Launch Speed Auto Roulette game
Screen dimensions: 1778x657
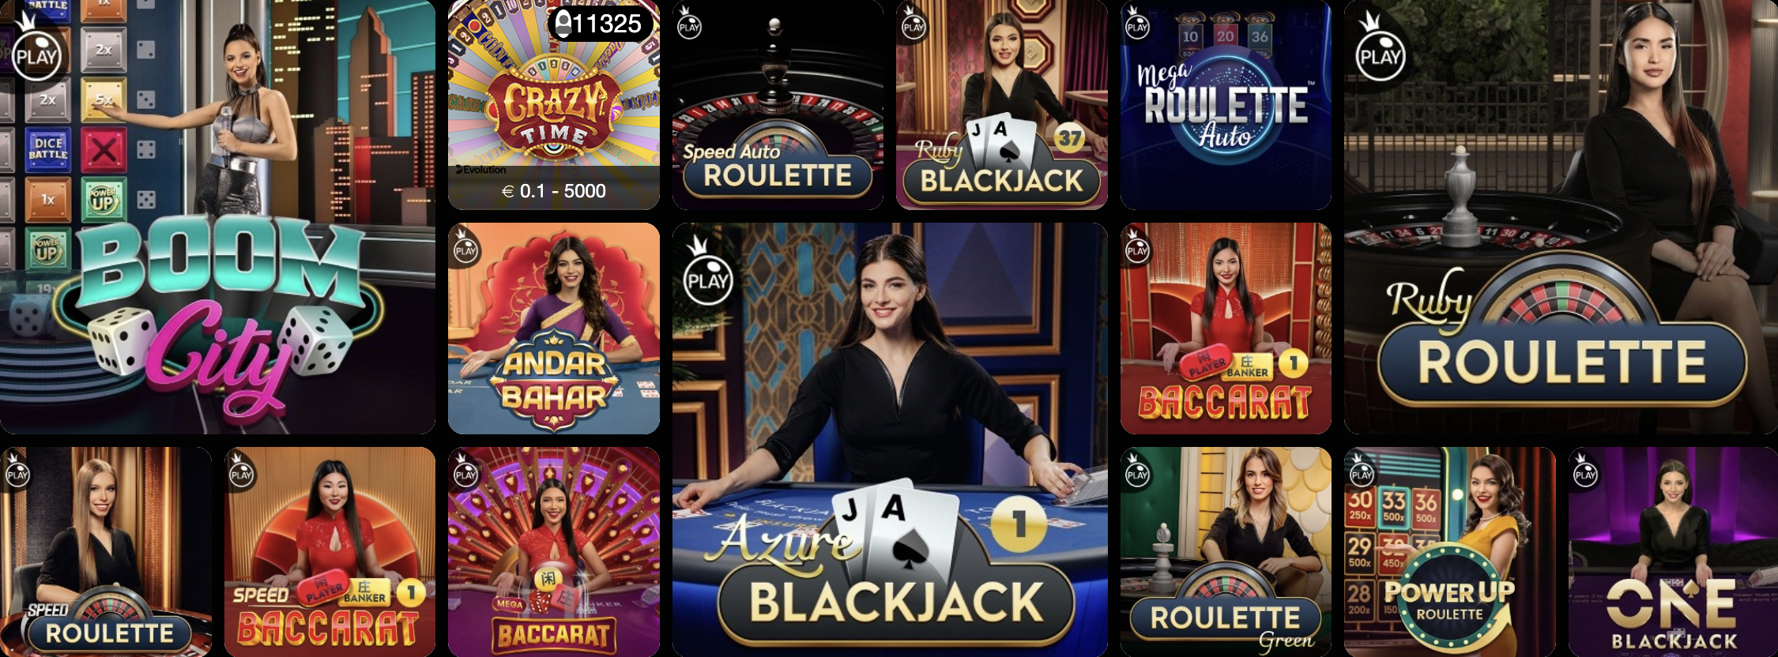point(778,104)
